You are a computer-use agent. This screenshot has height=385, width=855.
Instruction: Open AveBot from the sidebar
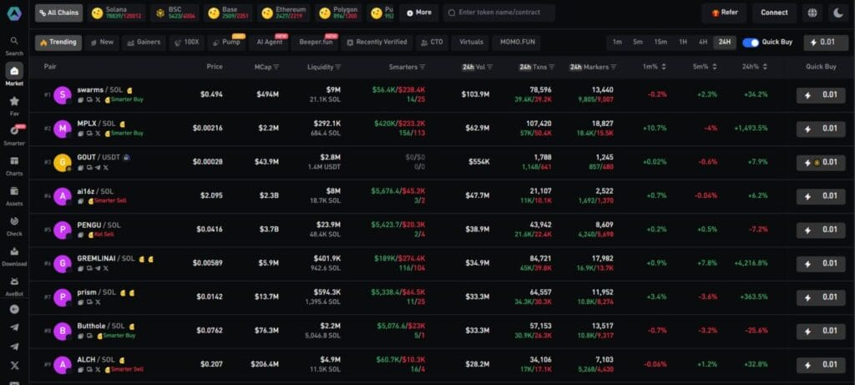pos(14,285)
